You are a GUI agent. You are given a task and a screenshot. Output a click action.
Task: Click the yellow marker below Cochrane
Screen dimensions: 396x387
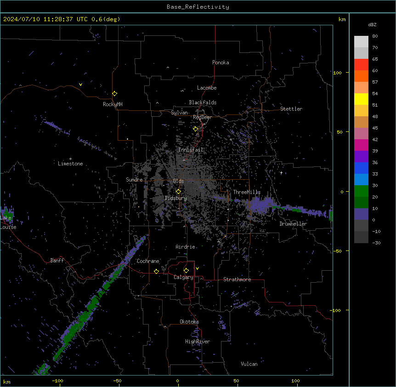click(x=156, y=271)
